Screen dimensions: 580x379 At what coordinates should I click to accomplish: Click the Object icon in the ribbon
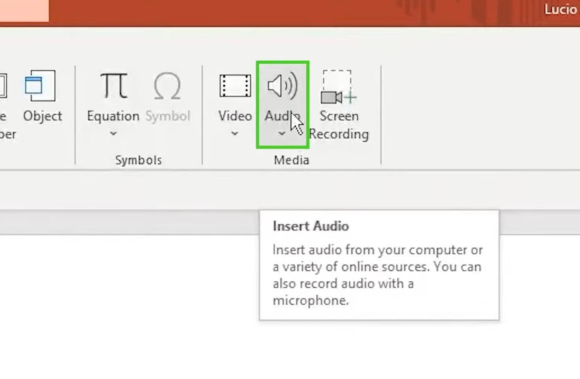pos(40,86)
